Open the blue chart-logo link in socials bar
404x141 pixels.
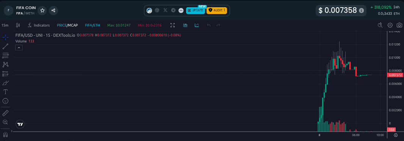point(149,11)
